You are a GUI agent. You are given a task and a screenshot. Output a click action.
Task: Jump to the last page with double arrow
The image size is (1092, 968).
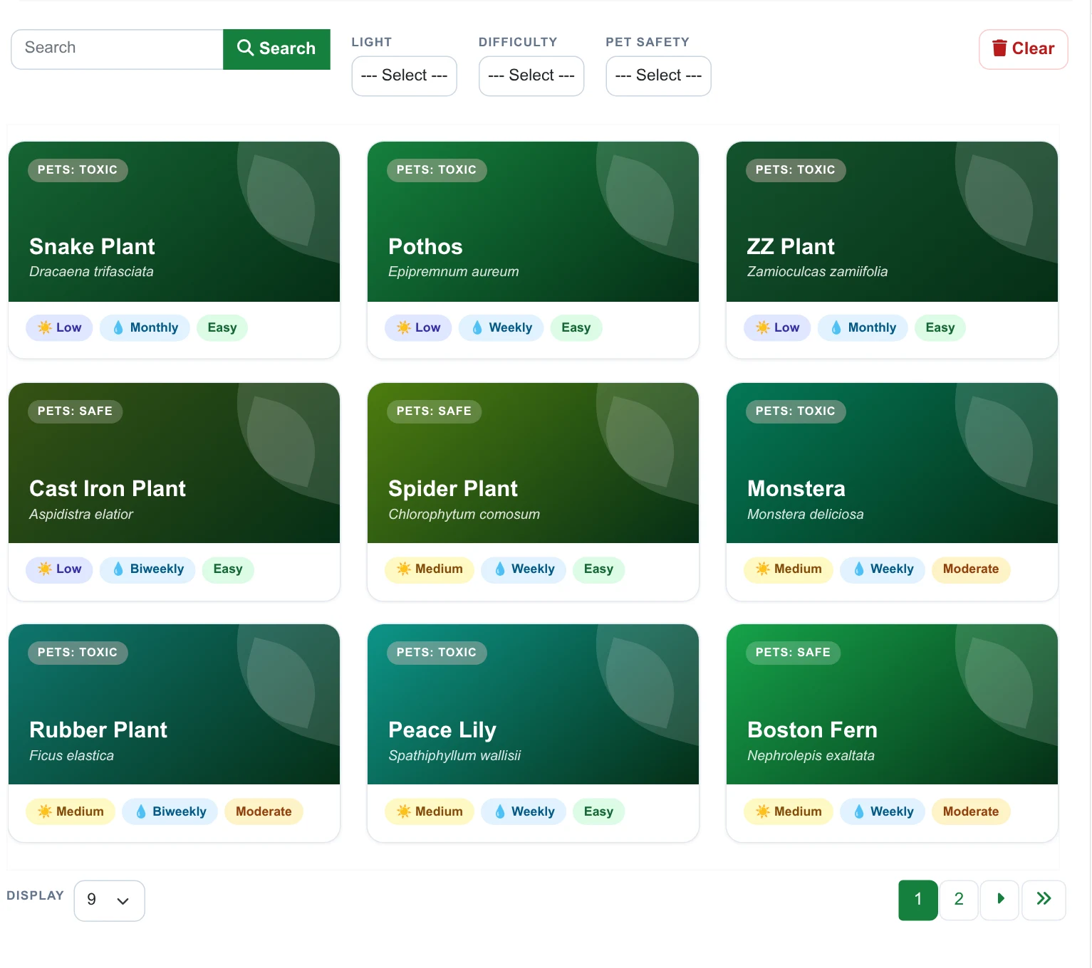tap(1044, 900)
